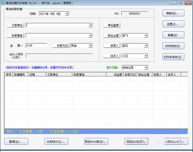Image resolution: width=193 pixels, height=152 pixels.
Task: Click the blue hint text 鼠标双击查看修改
Action: click(18, 67)
